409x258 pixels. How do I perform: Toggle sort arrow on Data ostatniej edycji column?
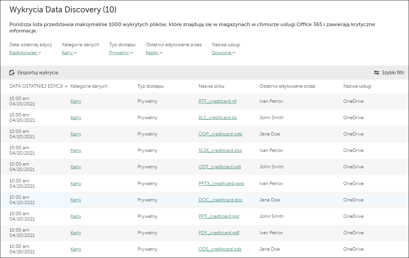(66, 86)
